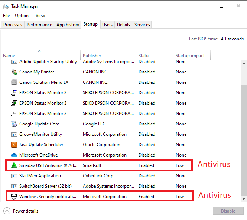Click Smadsoft publisher cell
The width and height of the screenshot is (247, 220).
pyautogui.click(x=92, y=165)
